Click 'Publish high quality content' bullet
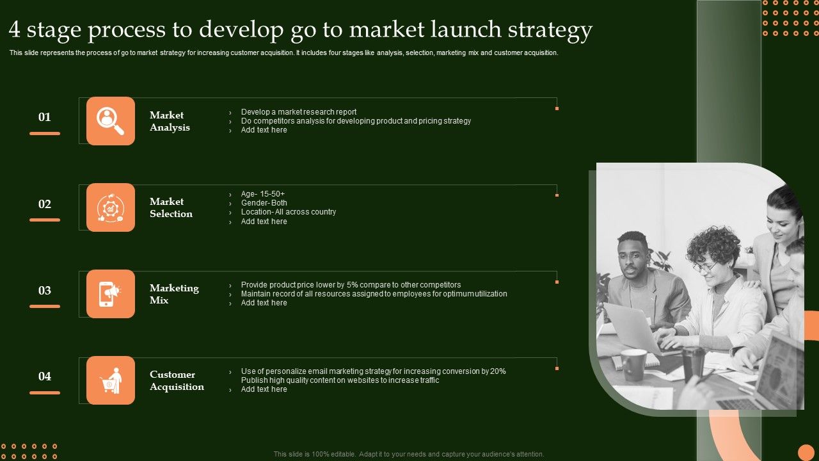 tap(340, 380)
